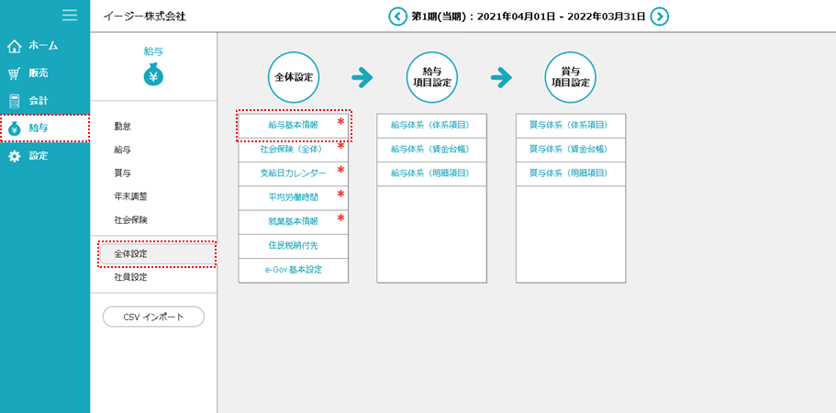Open 年末調整 submenu item
Image resolution: width=836 pixels, height=413 pixels.
click(x=130, y=196)
